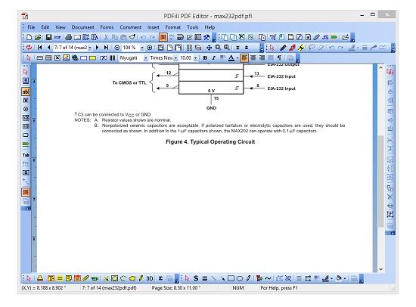Select the yellow highlighter tool
The height and width of the screenshot is (307, 416).
click(301, 48)
